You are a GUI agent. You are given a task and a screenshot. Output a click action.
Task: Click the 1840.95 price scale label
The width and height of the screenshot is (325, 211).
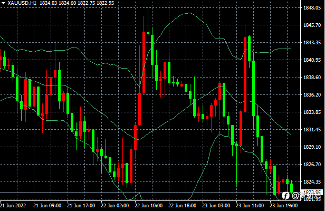click(312, 60)
